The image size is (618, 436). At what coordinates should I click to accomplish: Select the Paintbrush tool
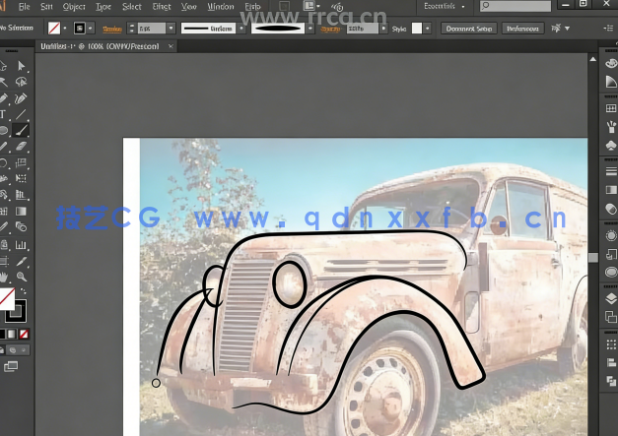click(21, 130)
